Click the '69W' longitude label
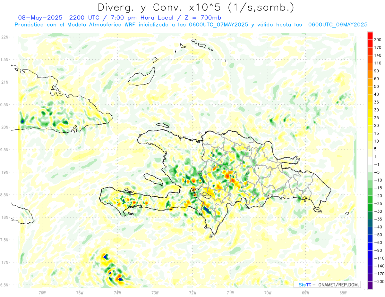This screenshot has height=297, width=385. (305, 292)
